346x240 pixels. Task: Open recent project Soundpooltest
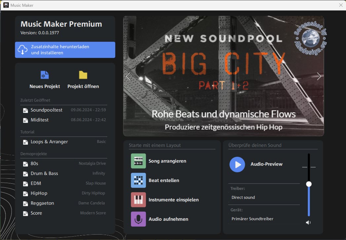(x=64, y=110)
